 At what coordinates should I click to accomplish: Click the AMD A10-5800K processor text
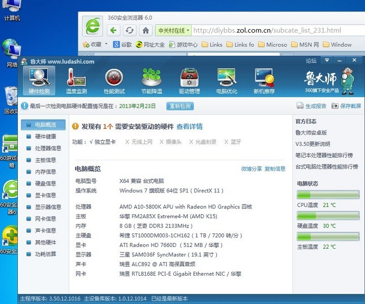pos(186,207)
